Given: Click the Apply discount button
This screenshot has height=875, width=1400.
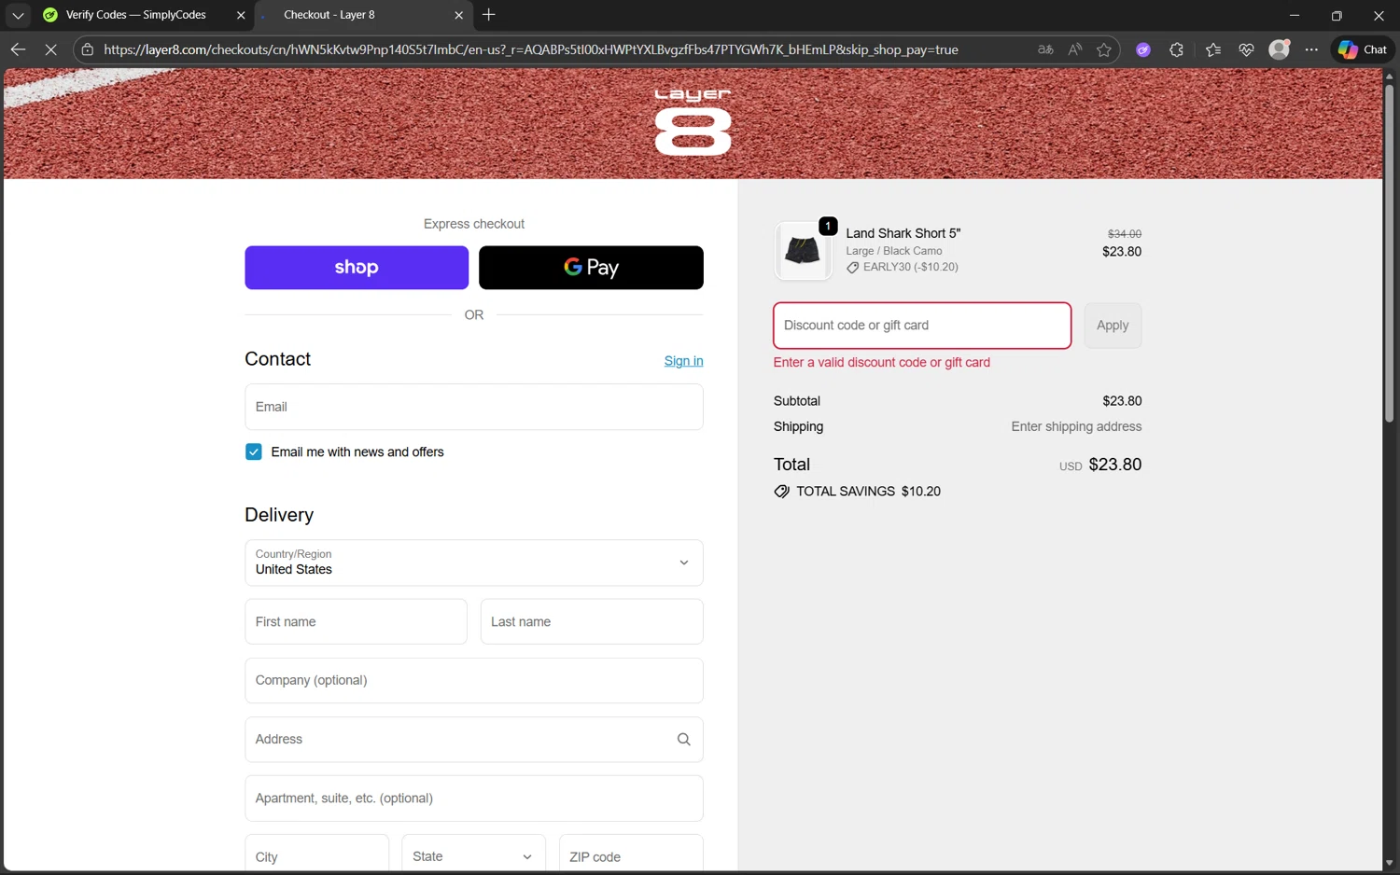Looking at the screenshot, I should click(1113, 326).
